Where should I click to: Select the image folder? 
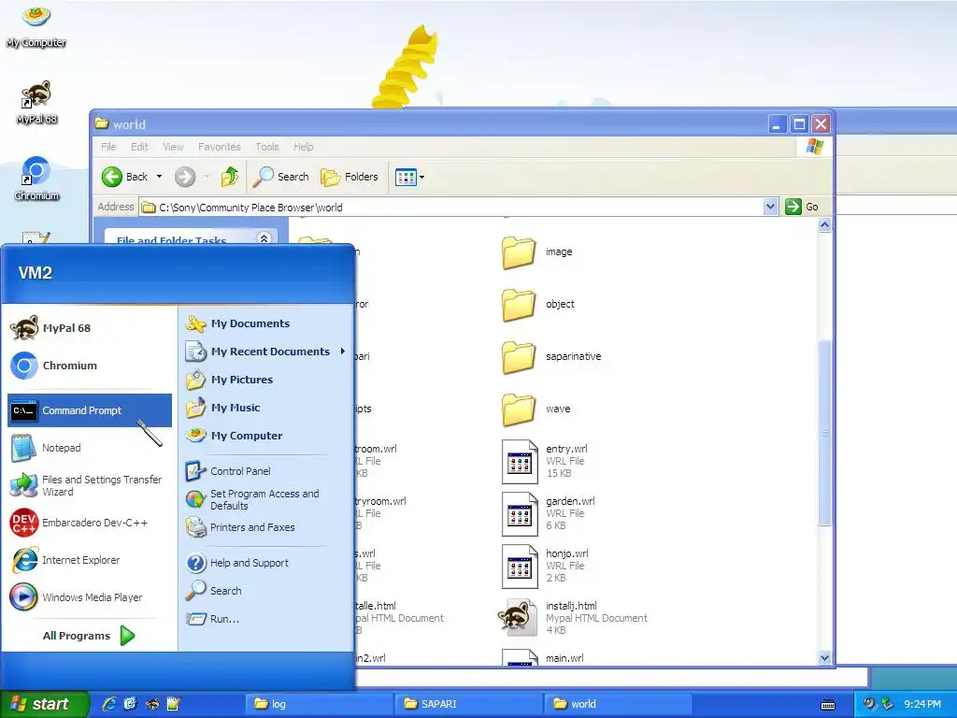(x=537, y=252)
